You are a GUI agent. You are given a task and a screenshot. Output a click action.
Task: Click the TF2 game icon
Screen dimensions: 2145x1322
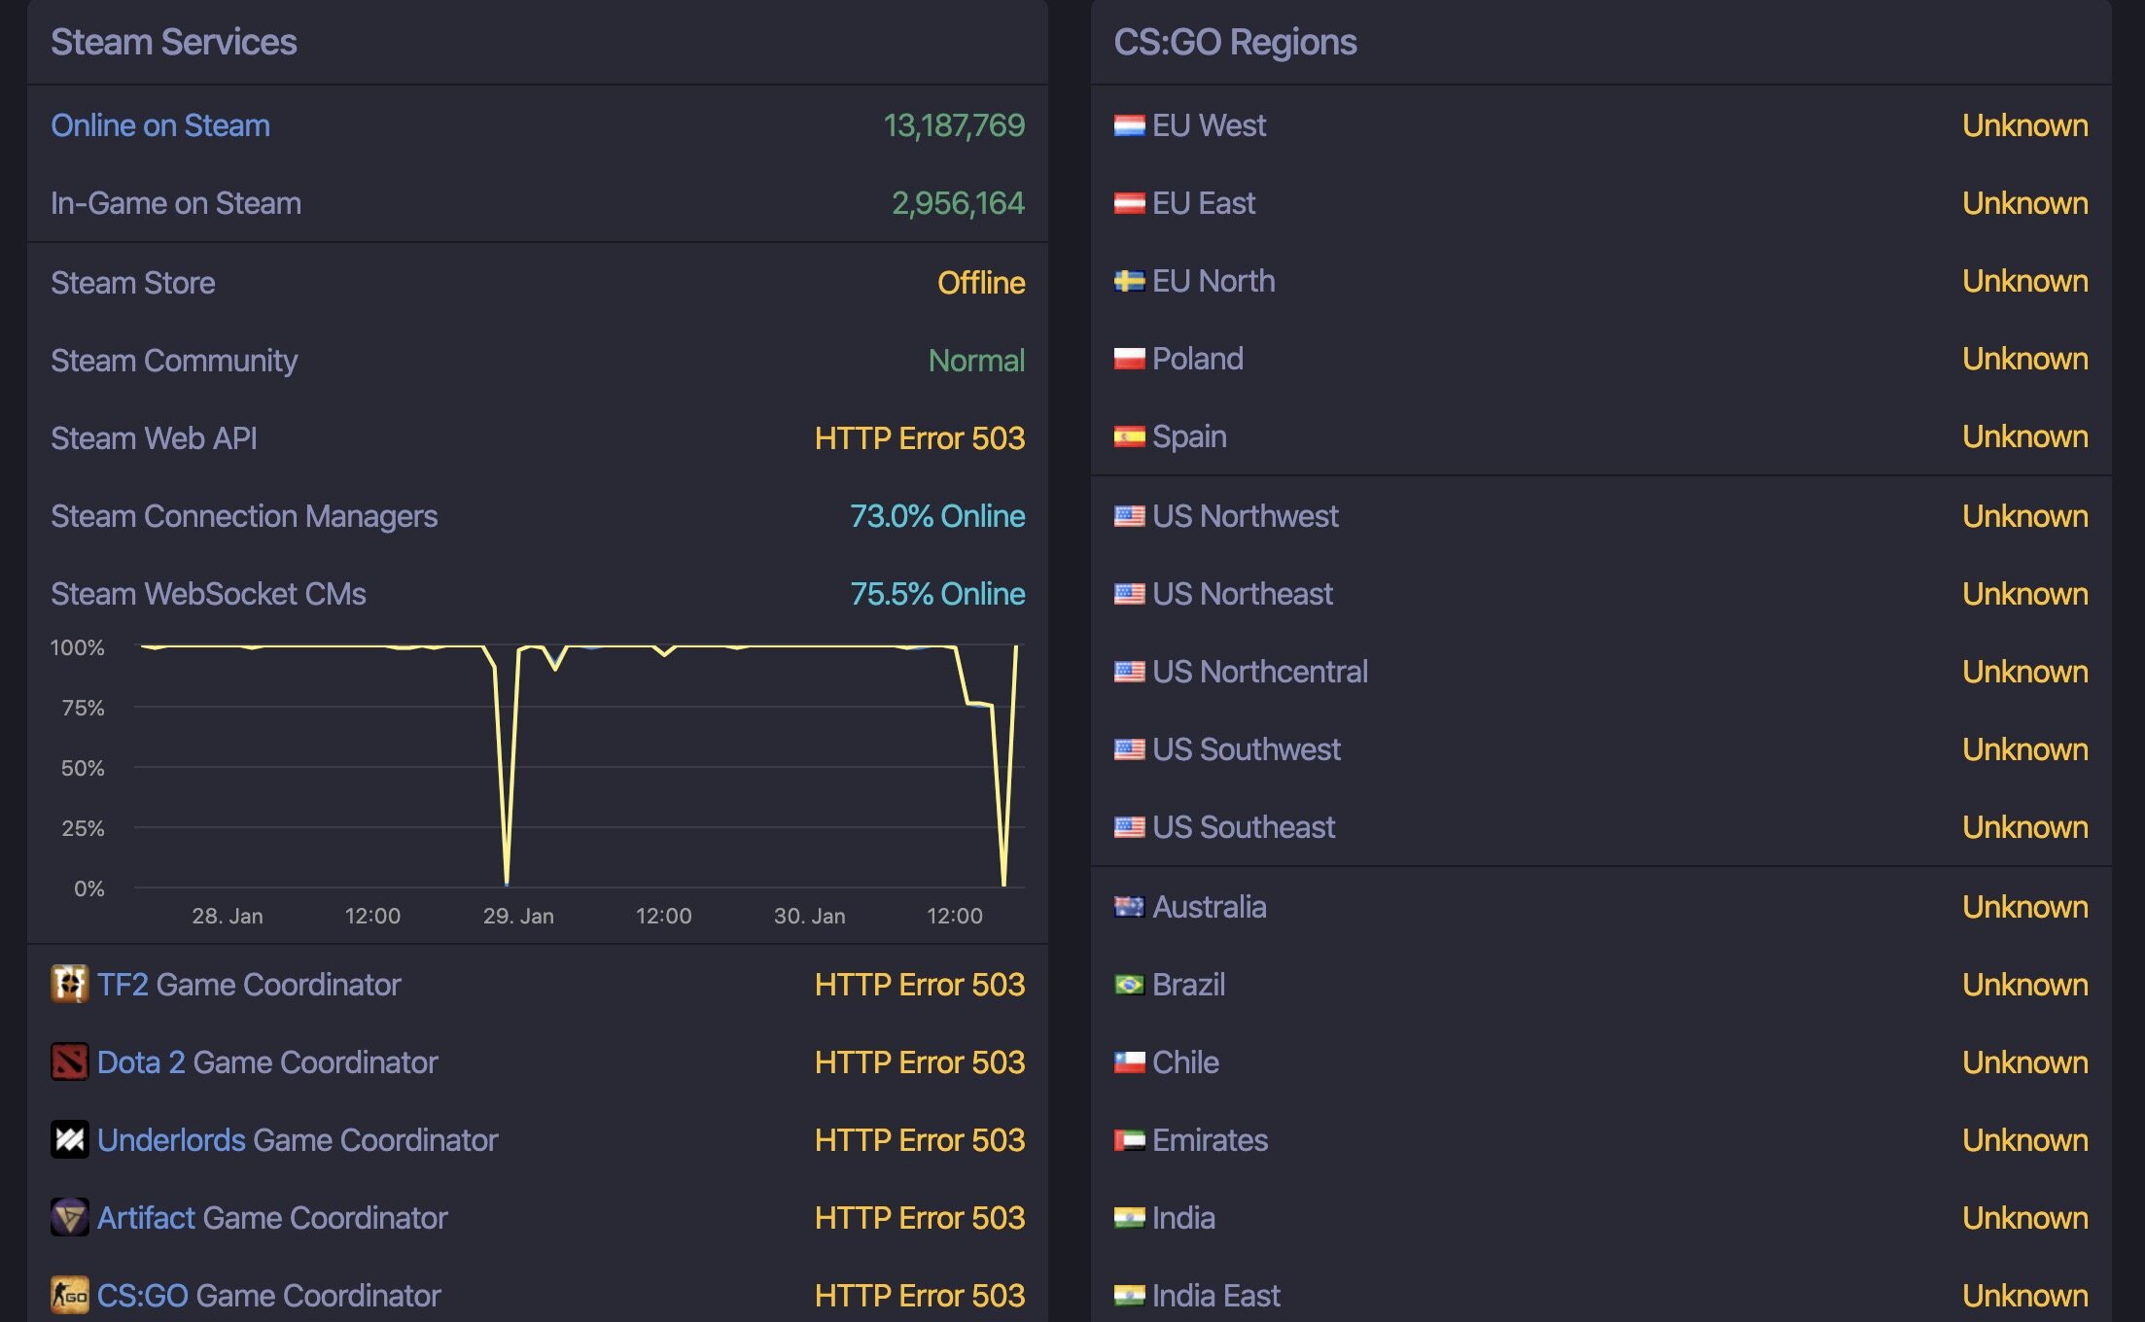(69, 984)
